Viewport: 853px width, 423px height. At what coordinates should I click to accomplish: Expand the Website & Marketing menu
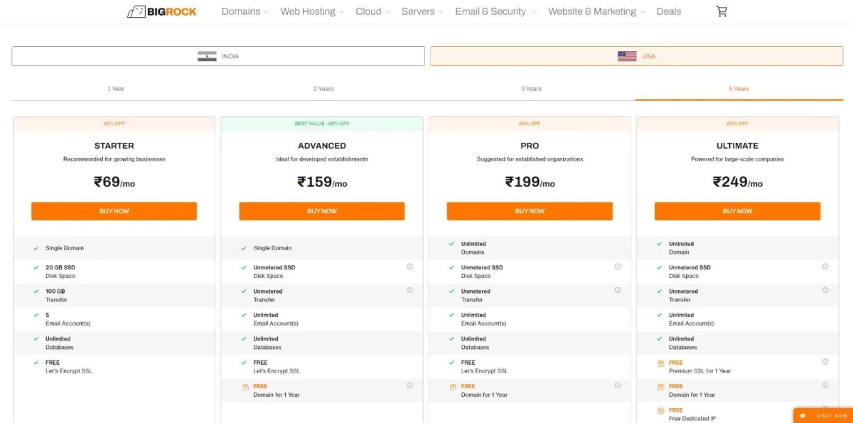coord(596,11)
